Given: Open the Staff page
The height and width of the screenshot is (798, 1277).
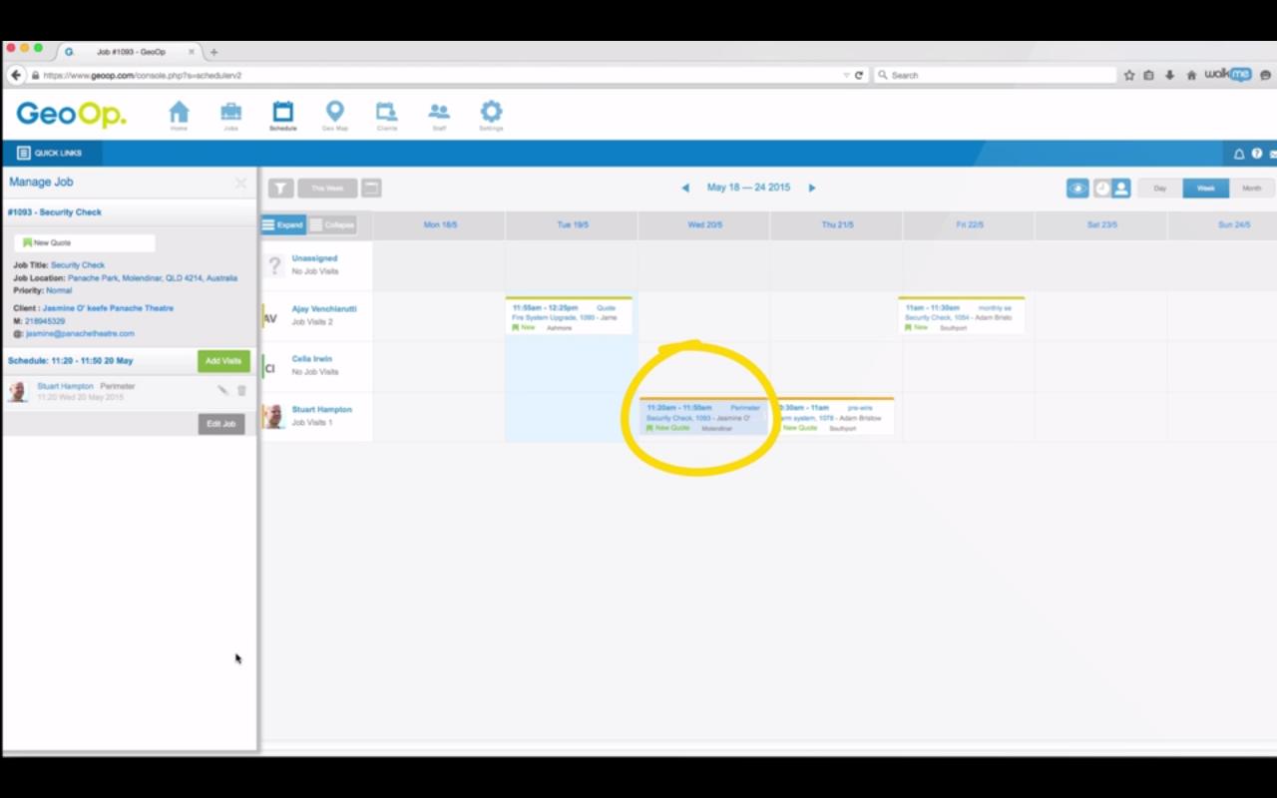Looking at the screenshot, I should (439, 115).
